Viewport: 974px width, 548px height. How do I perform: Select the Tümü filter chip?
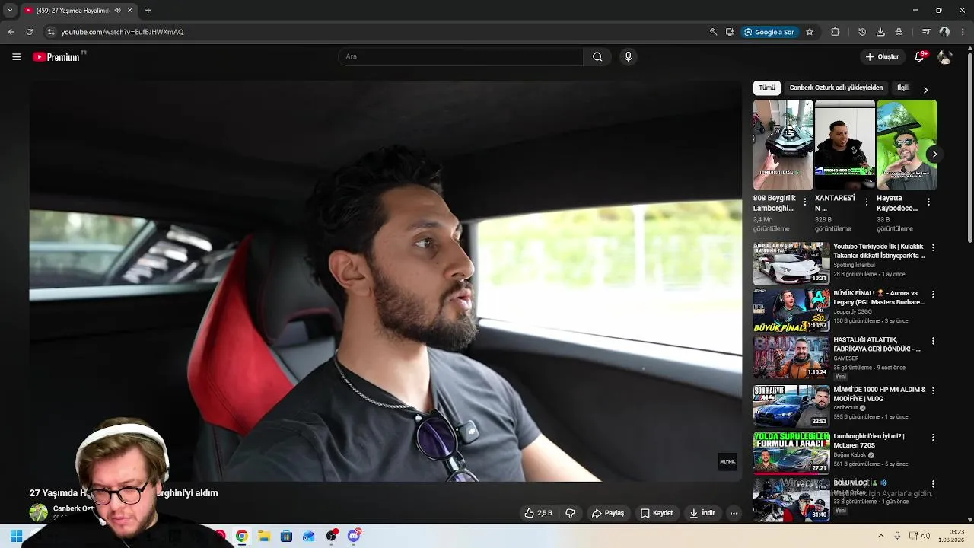pyautogui.click(x=767, y=88)
